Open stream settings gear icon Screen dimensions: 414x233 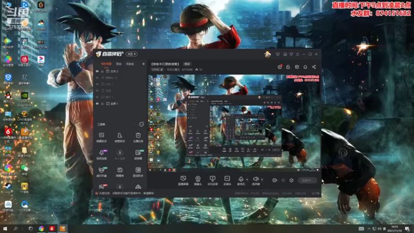click(x=291, y=180)
